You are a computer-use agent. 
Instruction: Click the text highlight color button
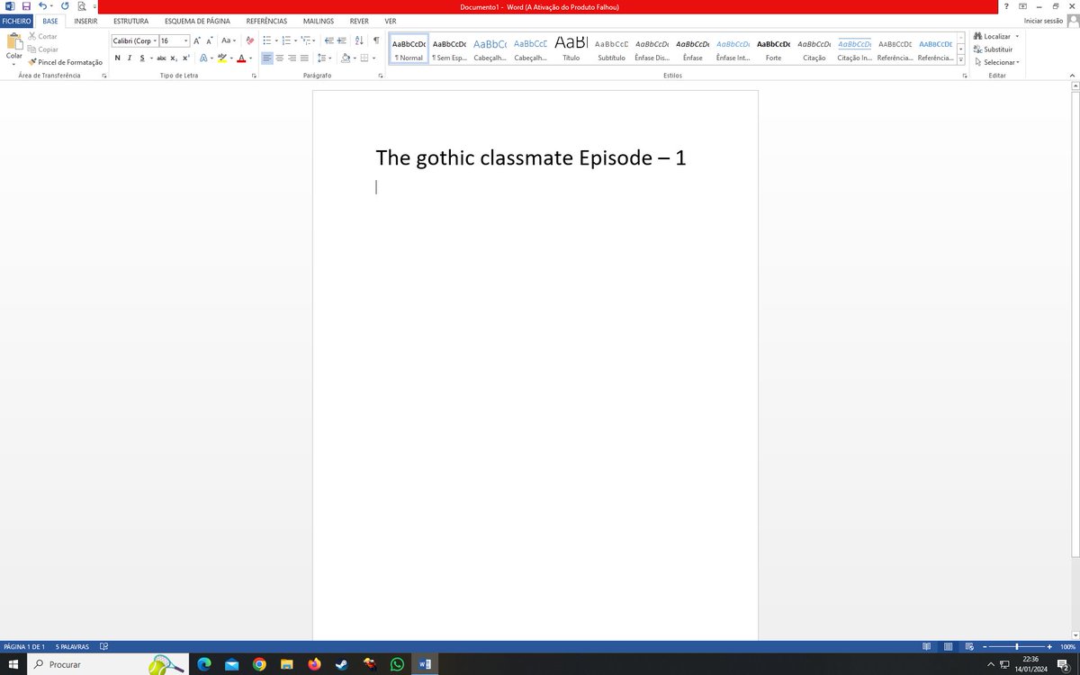221,58
